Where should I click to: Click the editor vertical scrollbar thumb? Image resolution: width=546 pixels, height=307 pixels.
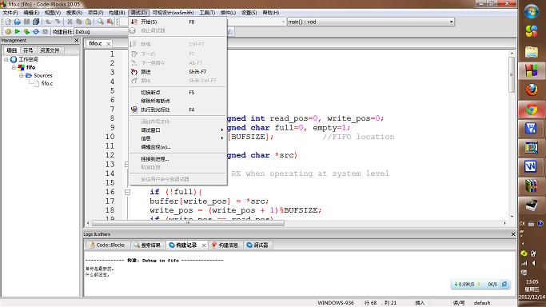[512, 75]
